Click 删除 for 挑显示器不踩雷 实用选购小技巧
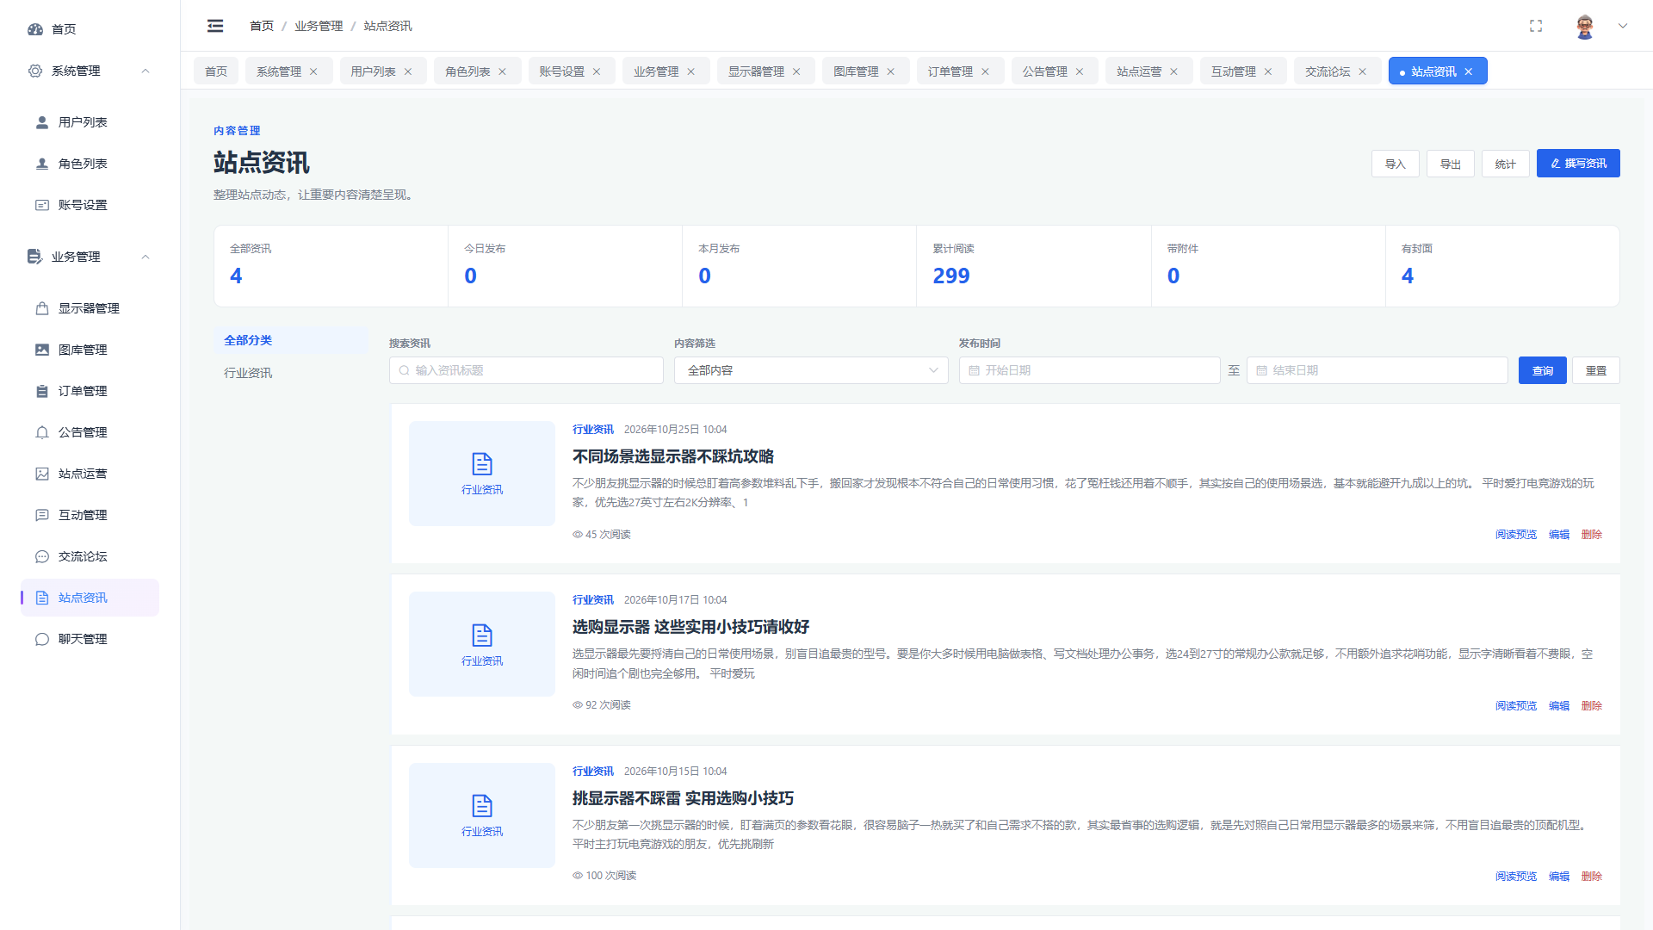This screenshot has width=1653, height=930. click(x=1591, y=876)
